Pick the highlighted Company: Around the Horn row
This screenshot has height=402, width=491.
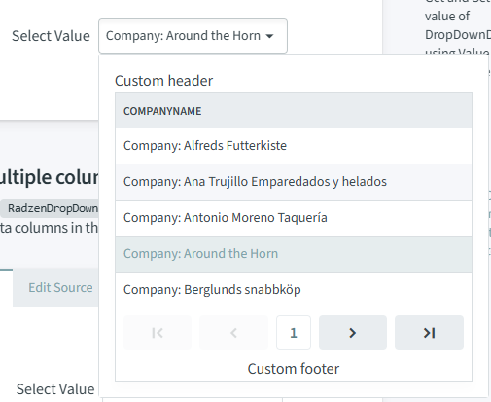pyautogui.click(x=294, y=254)
